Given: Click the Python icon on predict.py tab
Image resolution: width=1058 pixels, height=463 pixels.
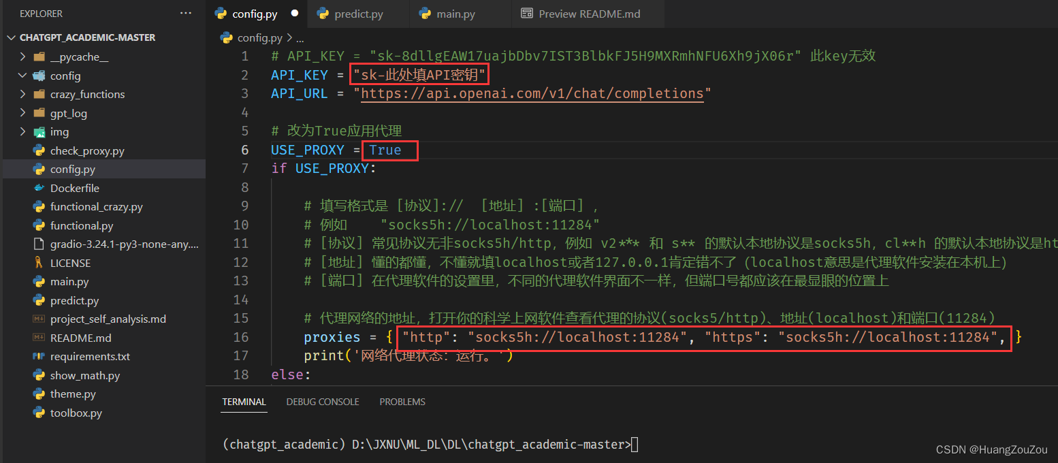Looking at the screenshot, I should [323, 14].
